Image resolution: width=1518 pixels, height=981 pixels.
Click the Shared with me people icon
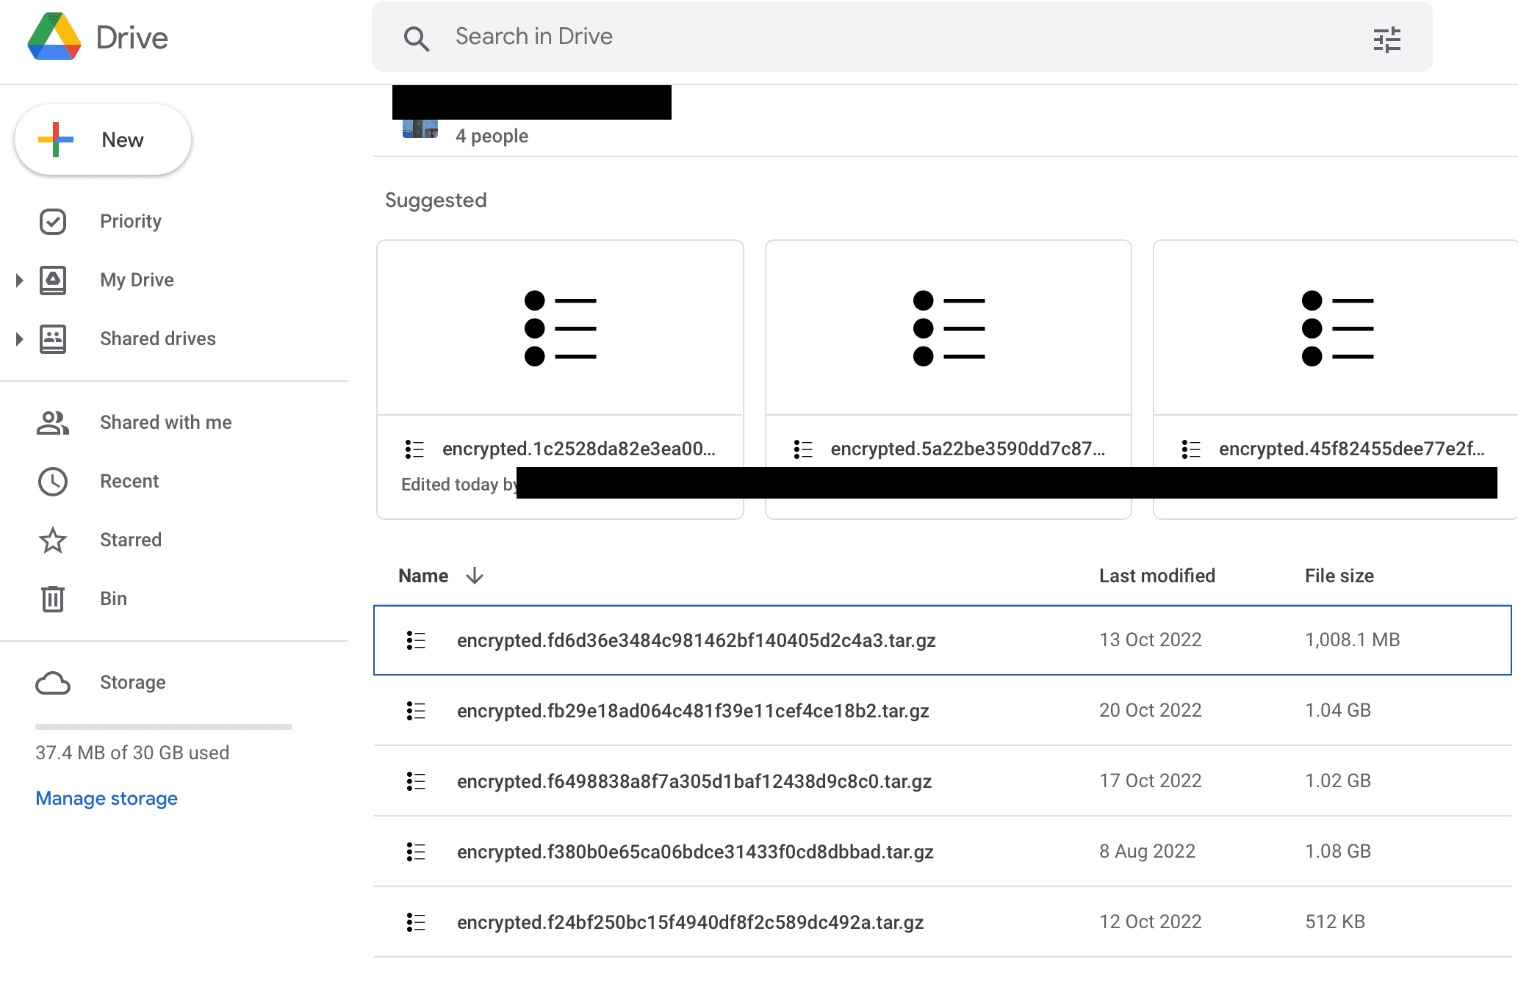pos(53,423)
